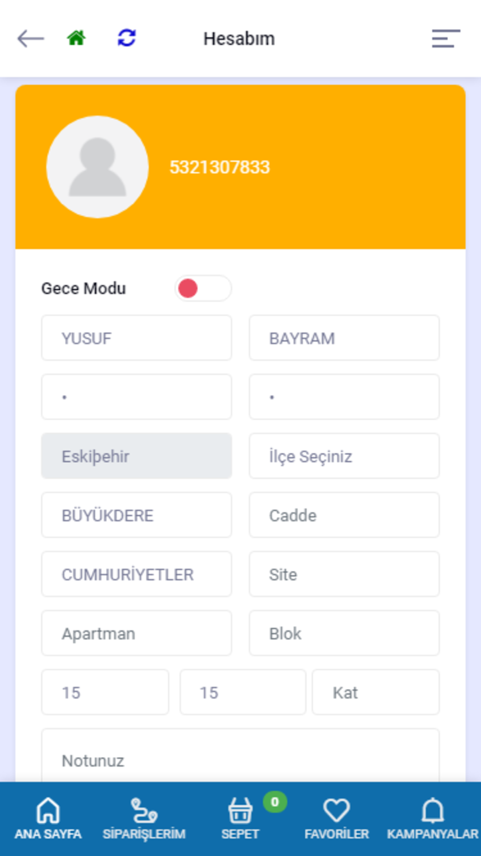Click the YUSUF first name field

[x=137, y=338]
